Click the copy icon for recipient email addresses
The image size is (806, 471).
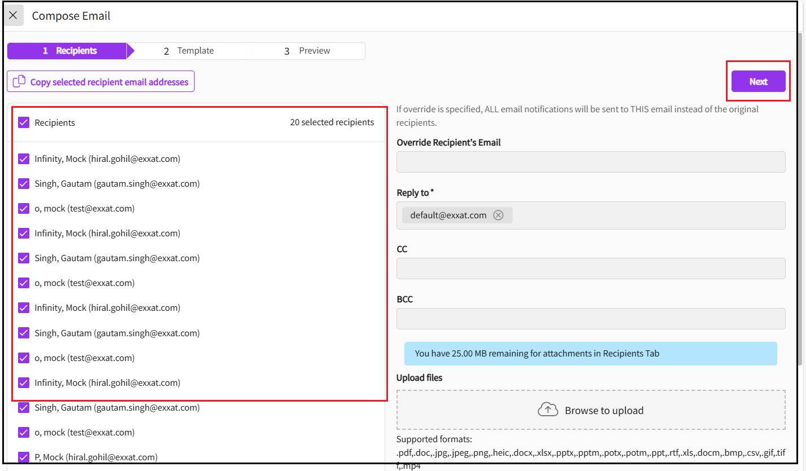click(x=19, y=82)
